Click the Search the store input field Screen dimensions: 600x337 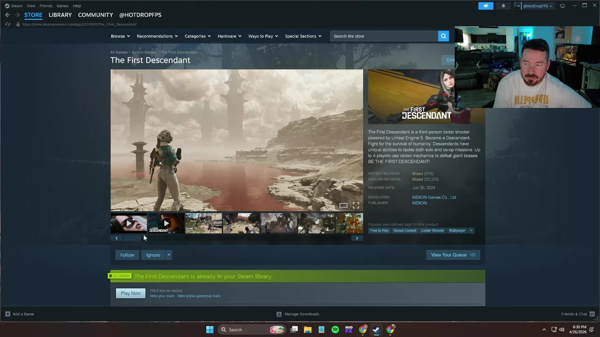tap(384, 36)
